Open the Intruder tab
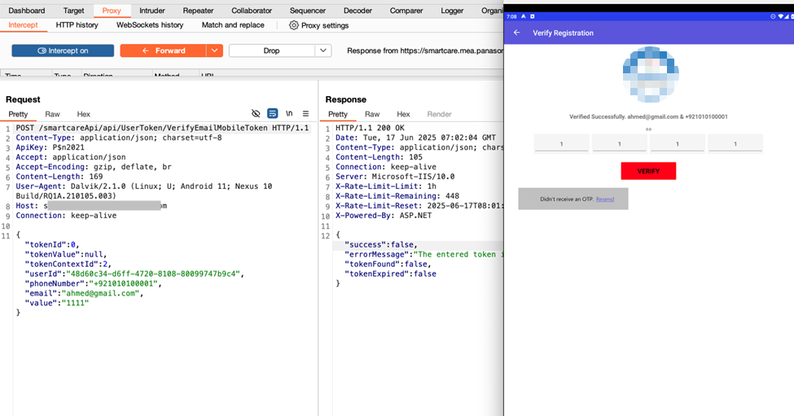 152,11
